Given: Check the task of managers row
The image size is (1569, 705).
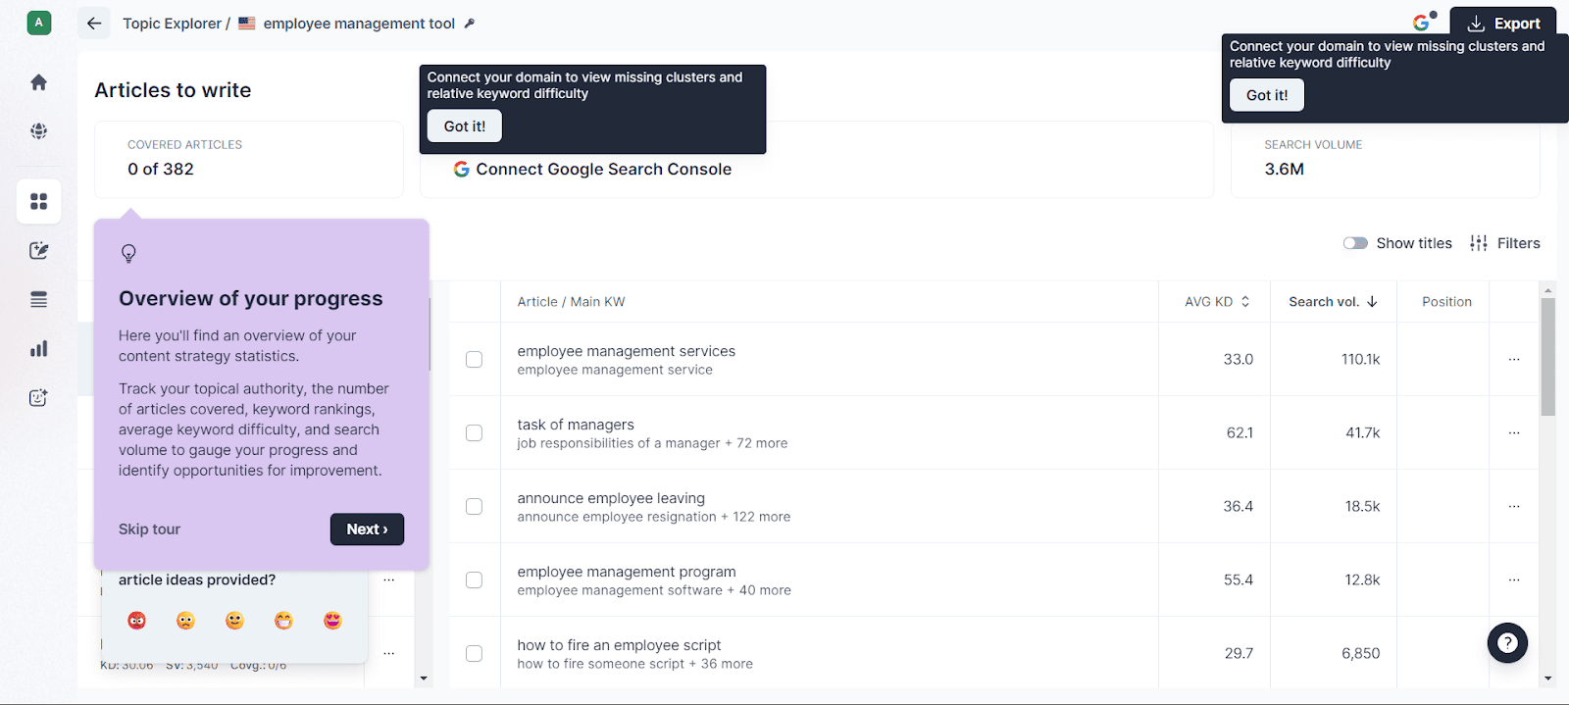Looking at the screenshot, I should coord(474,433).
